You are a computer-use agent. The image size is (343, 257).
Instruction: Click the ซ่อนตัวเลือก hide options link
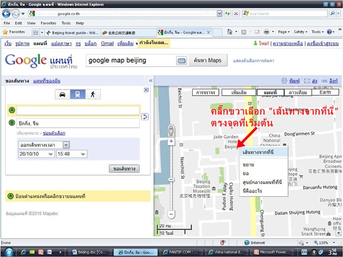click(54, 133)
